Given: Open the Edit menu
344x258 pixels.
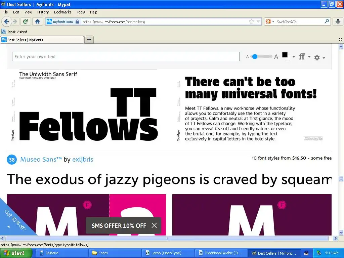Looking at the screenshot, I should [x=16, y=12].
